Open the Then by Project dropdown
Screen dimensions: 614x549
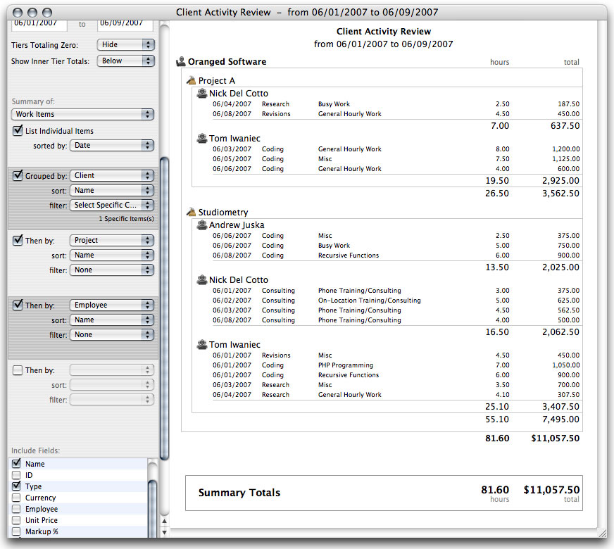tap(112, 240)
